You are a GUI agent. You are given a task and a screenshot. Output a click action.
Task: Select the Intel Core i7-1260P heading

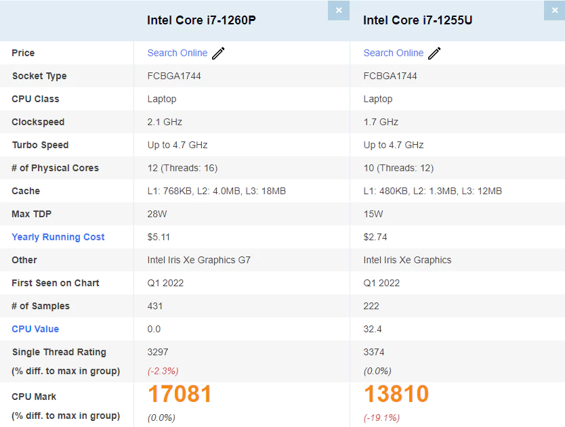[x=201, y=20]
